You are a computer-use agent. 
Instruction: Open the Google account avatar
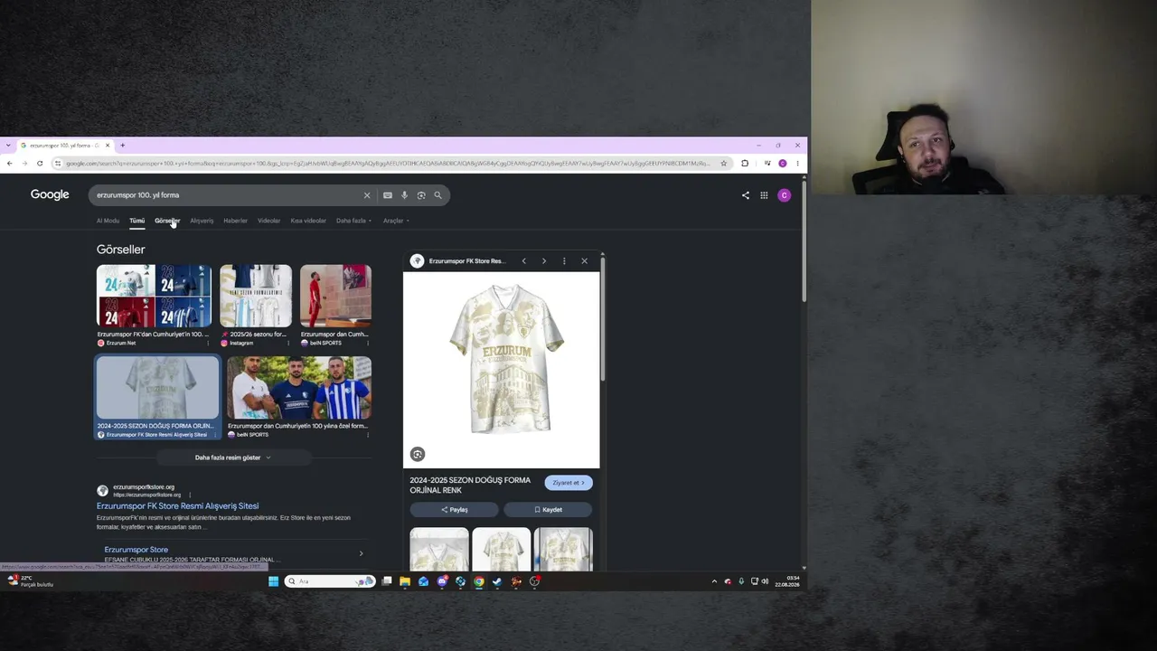[784, 195]
